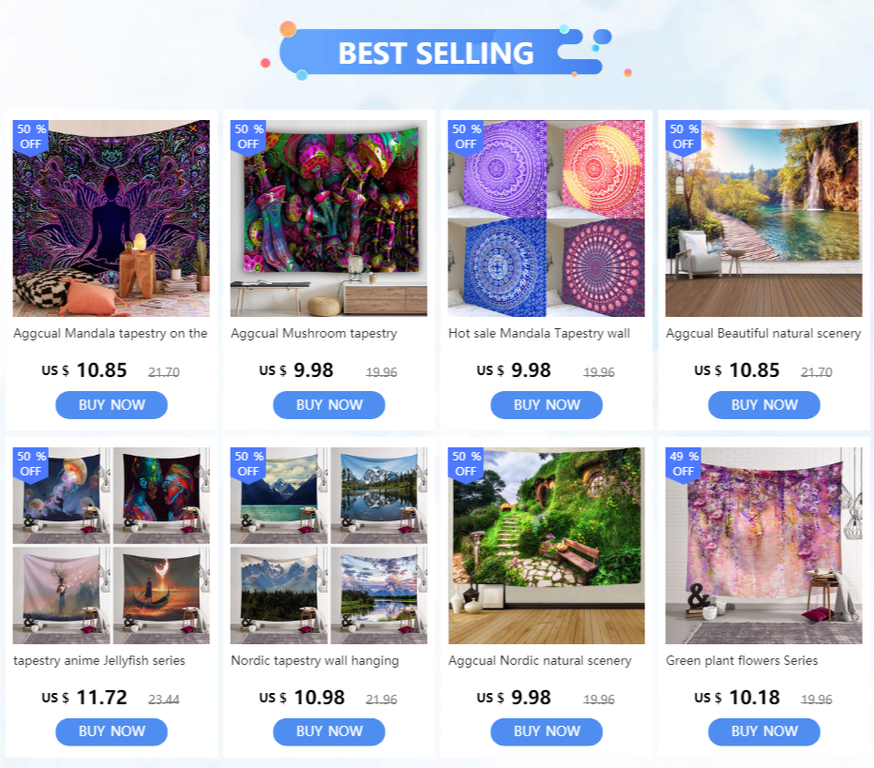
Task: Open the pink purple flowers tapestry image
Action: (763, 546)
